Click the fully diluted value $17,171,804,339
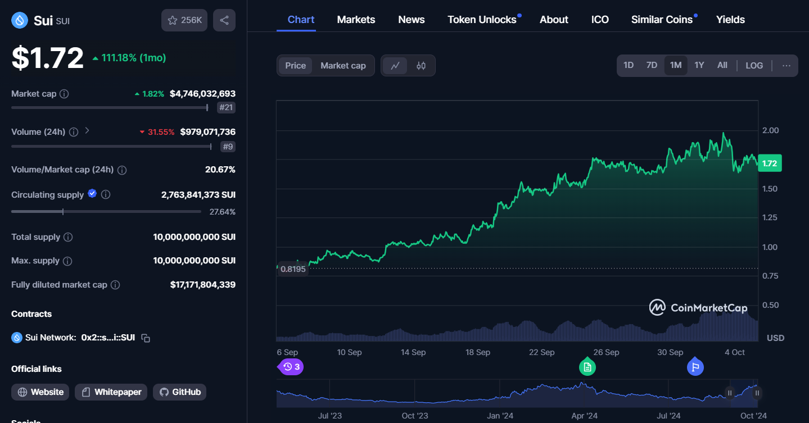 coord(203,285)
